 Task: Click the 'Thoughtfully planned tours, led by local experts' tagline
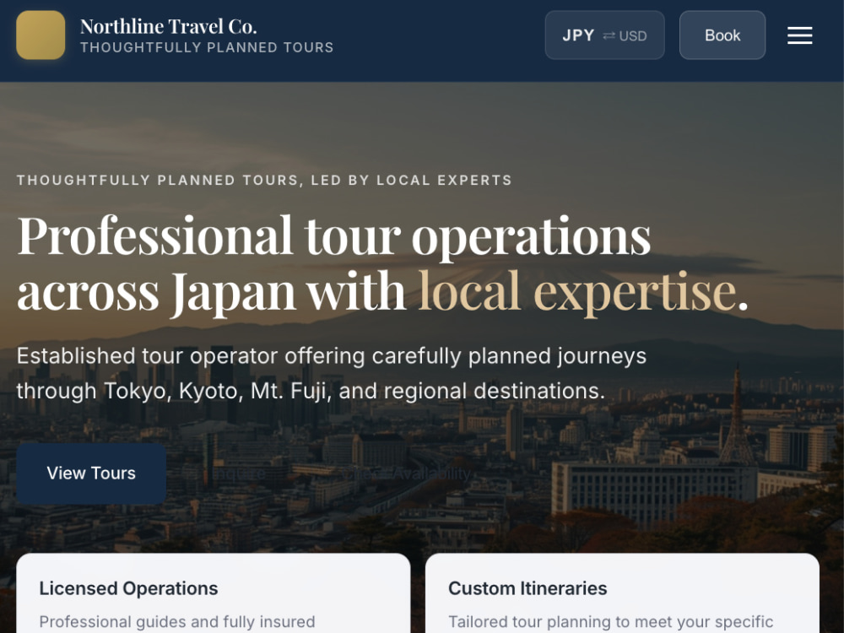[x=264, y=180]
